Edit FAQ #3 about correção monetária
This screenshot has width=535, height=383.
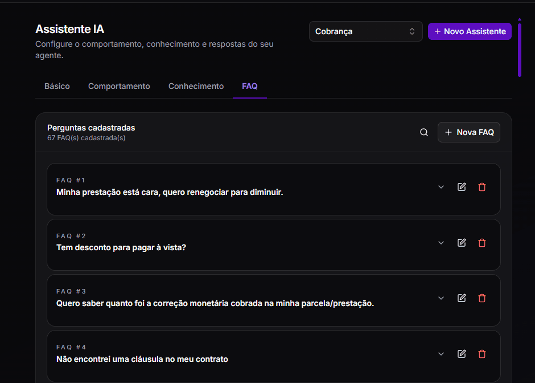pyautogui.click(x=462, y=298)
